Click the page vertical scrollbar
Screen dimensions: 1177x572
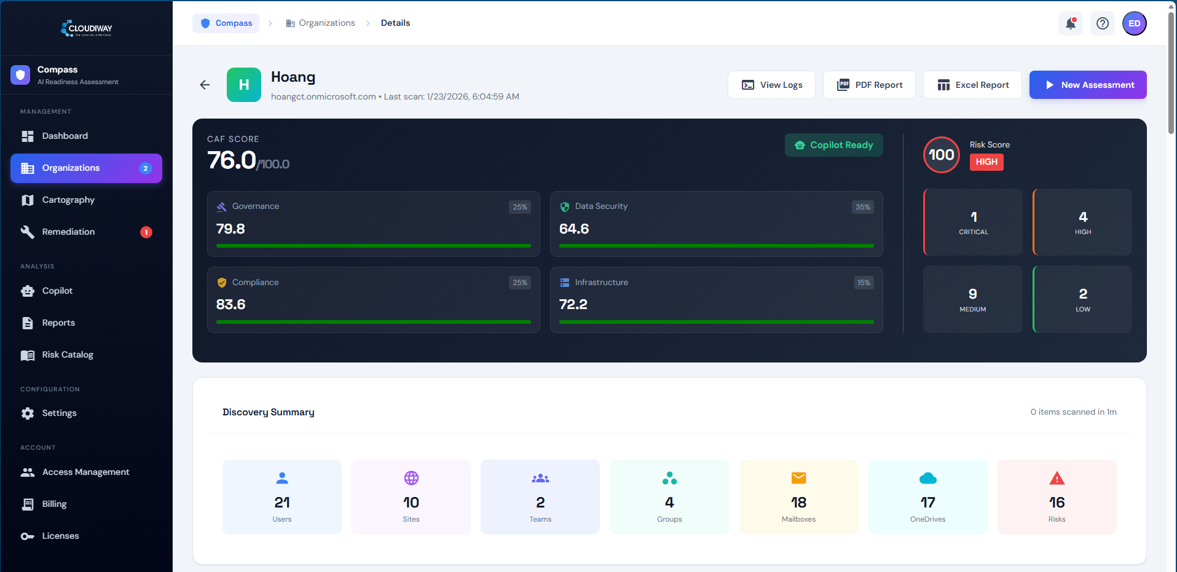[x=1171, y=72]
